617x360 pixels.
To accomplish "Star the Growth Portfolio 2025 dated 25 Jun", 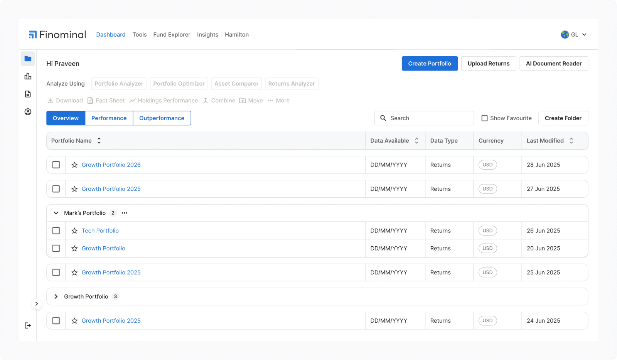I will pyautogui.click(x=75, y=273).
